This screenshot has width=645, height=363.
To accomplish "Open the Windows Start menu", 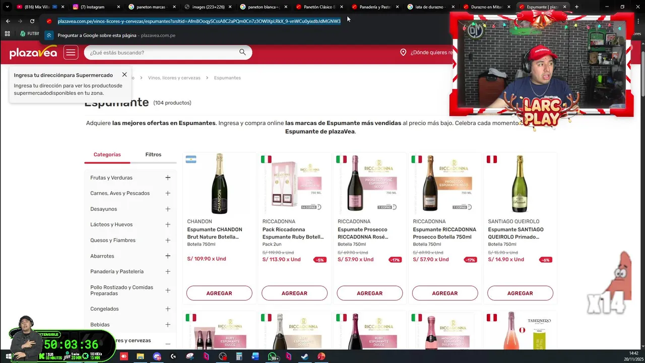I will 9,356.
